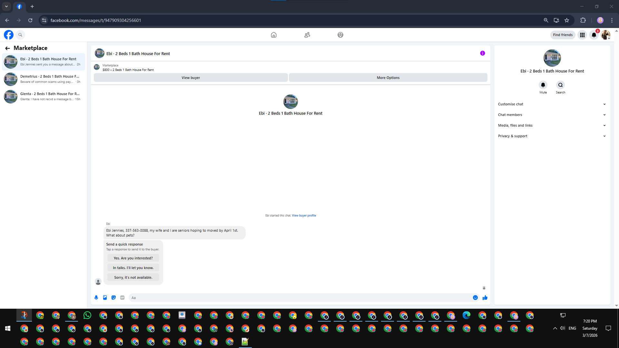Open the Chrome three-dot menu
Screen dimensions: 619x348
(612, 20)
